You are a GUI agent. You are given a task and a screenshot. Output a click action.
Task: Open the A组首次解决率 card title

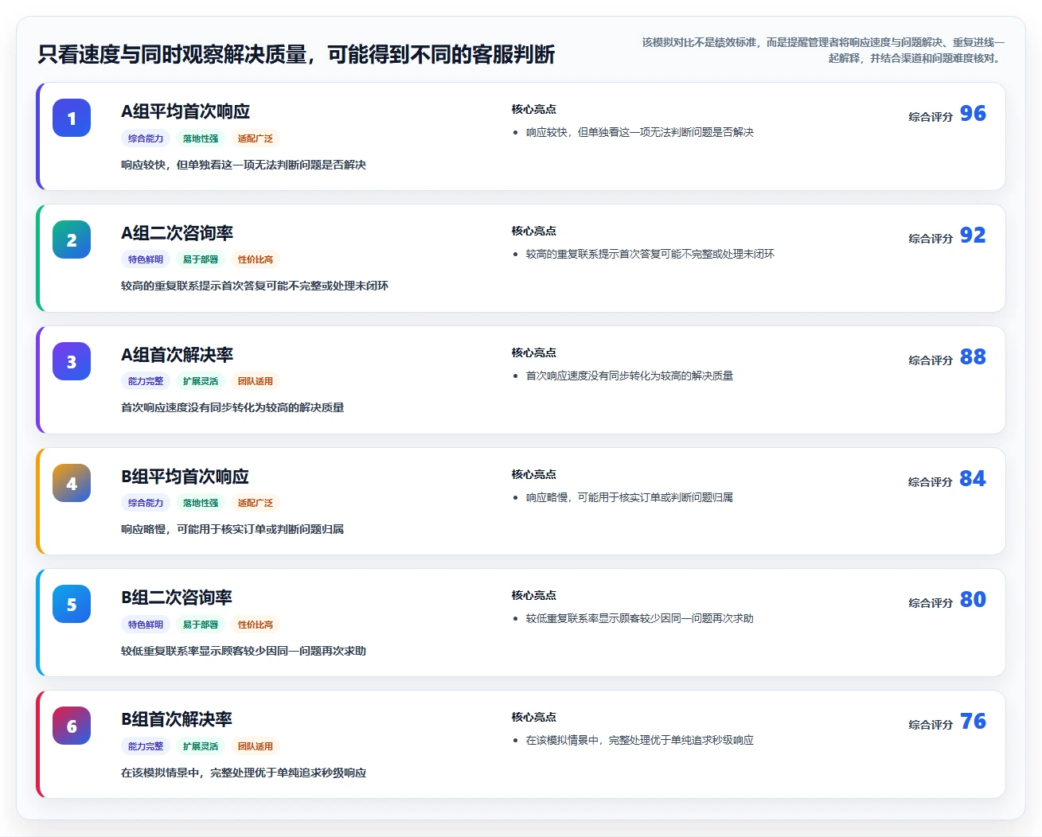(x=177, y=355)
